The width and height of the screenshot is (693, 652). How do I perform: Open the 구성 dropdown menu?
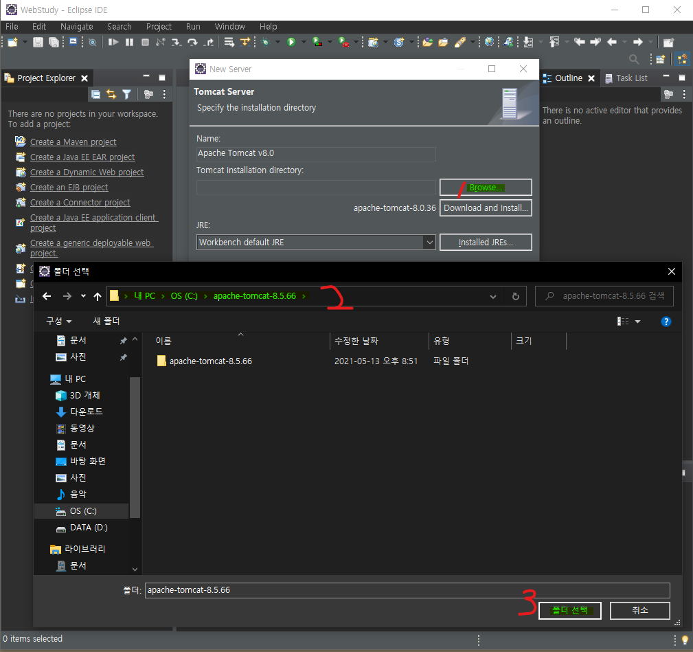[x=59, y=321]
